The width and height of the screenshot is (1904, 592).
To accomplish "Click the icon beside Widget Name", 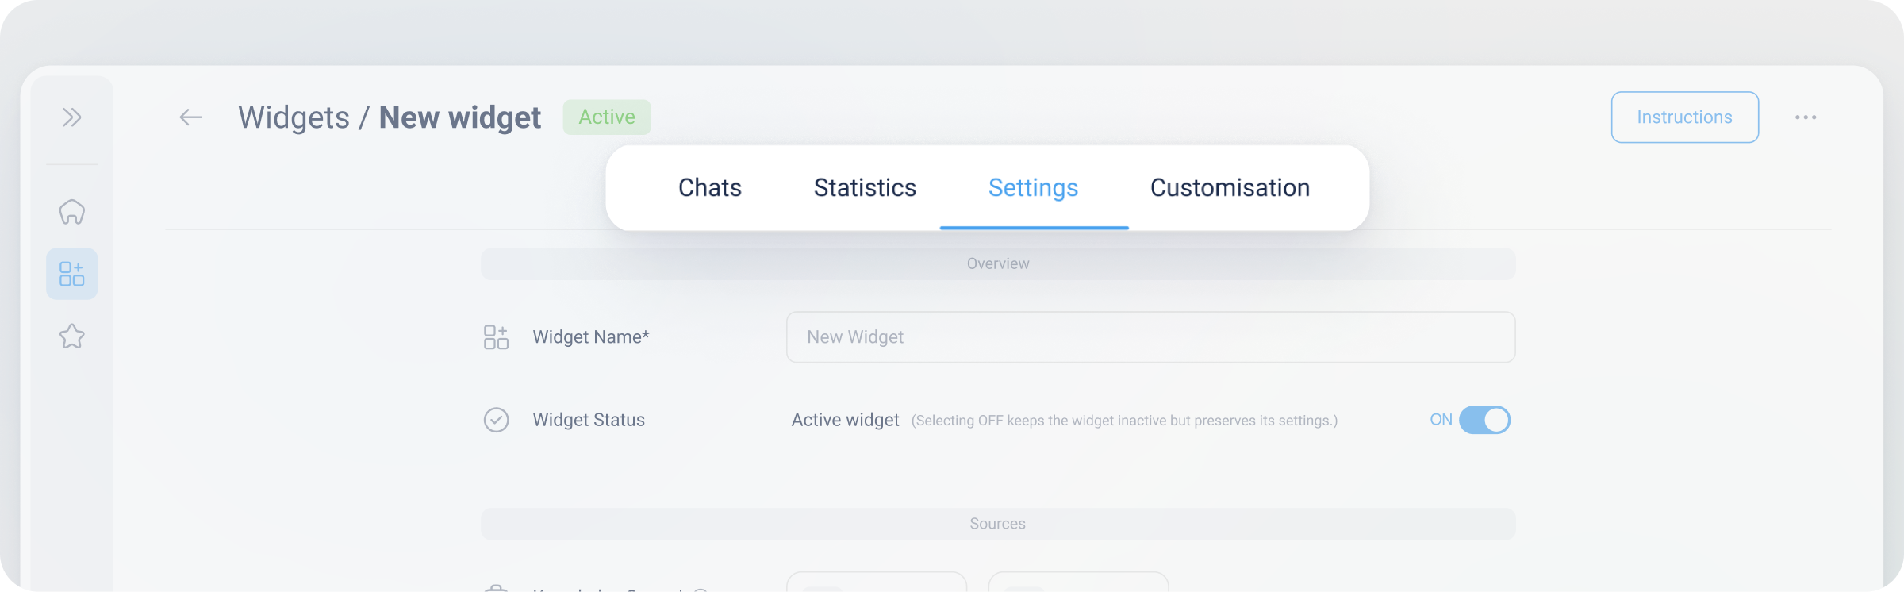I will pos(496,337).
